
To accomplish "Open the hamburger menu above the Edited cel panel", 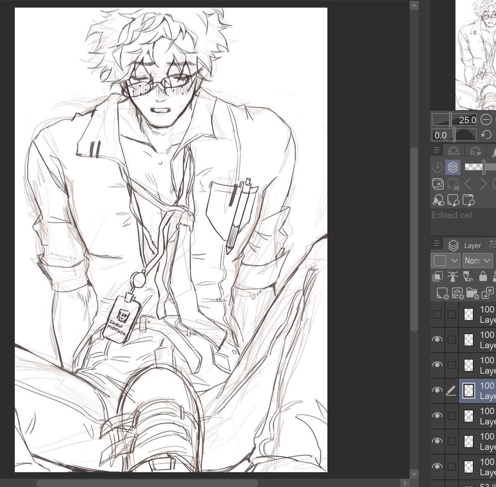I will point(436,151).
